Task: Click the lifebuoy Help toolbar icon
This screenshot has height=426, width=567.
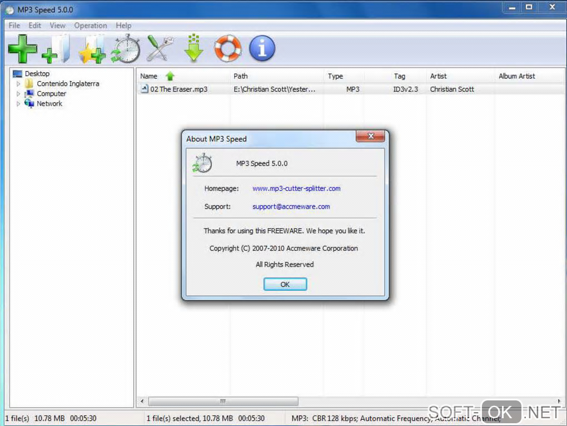Action: coord(228,48)
